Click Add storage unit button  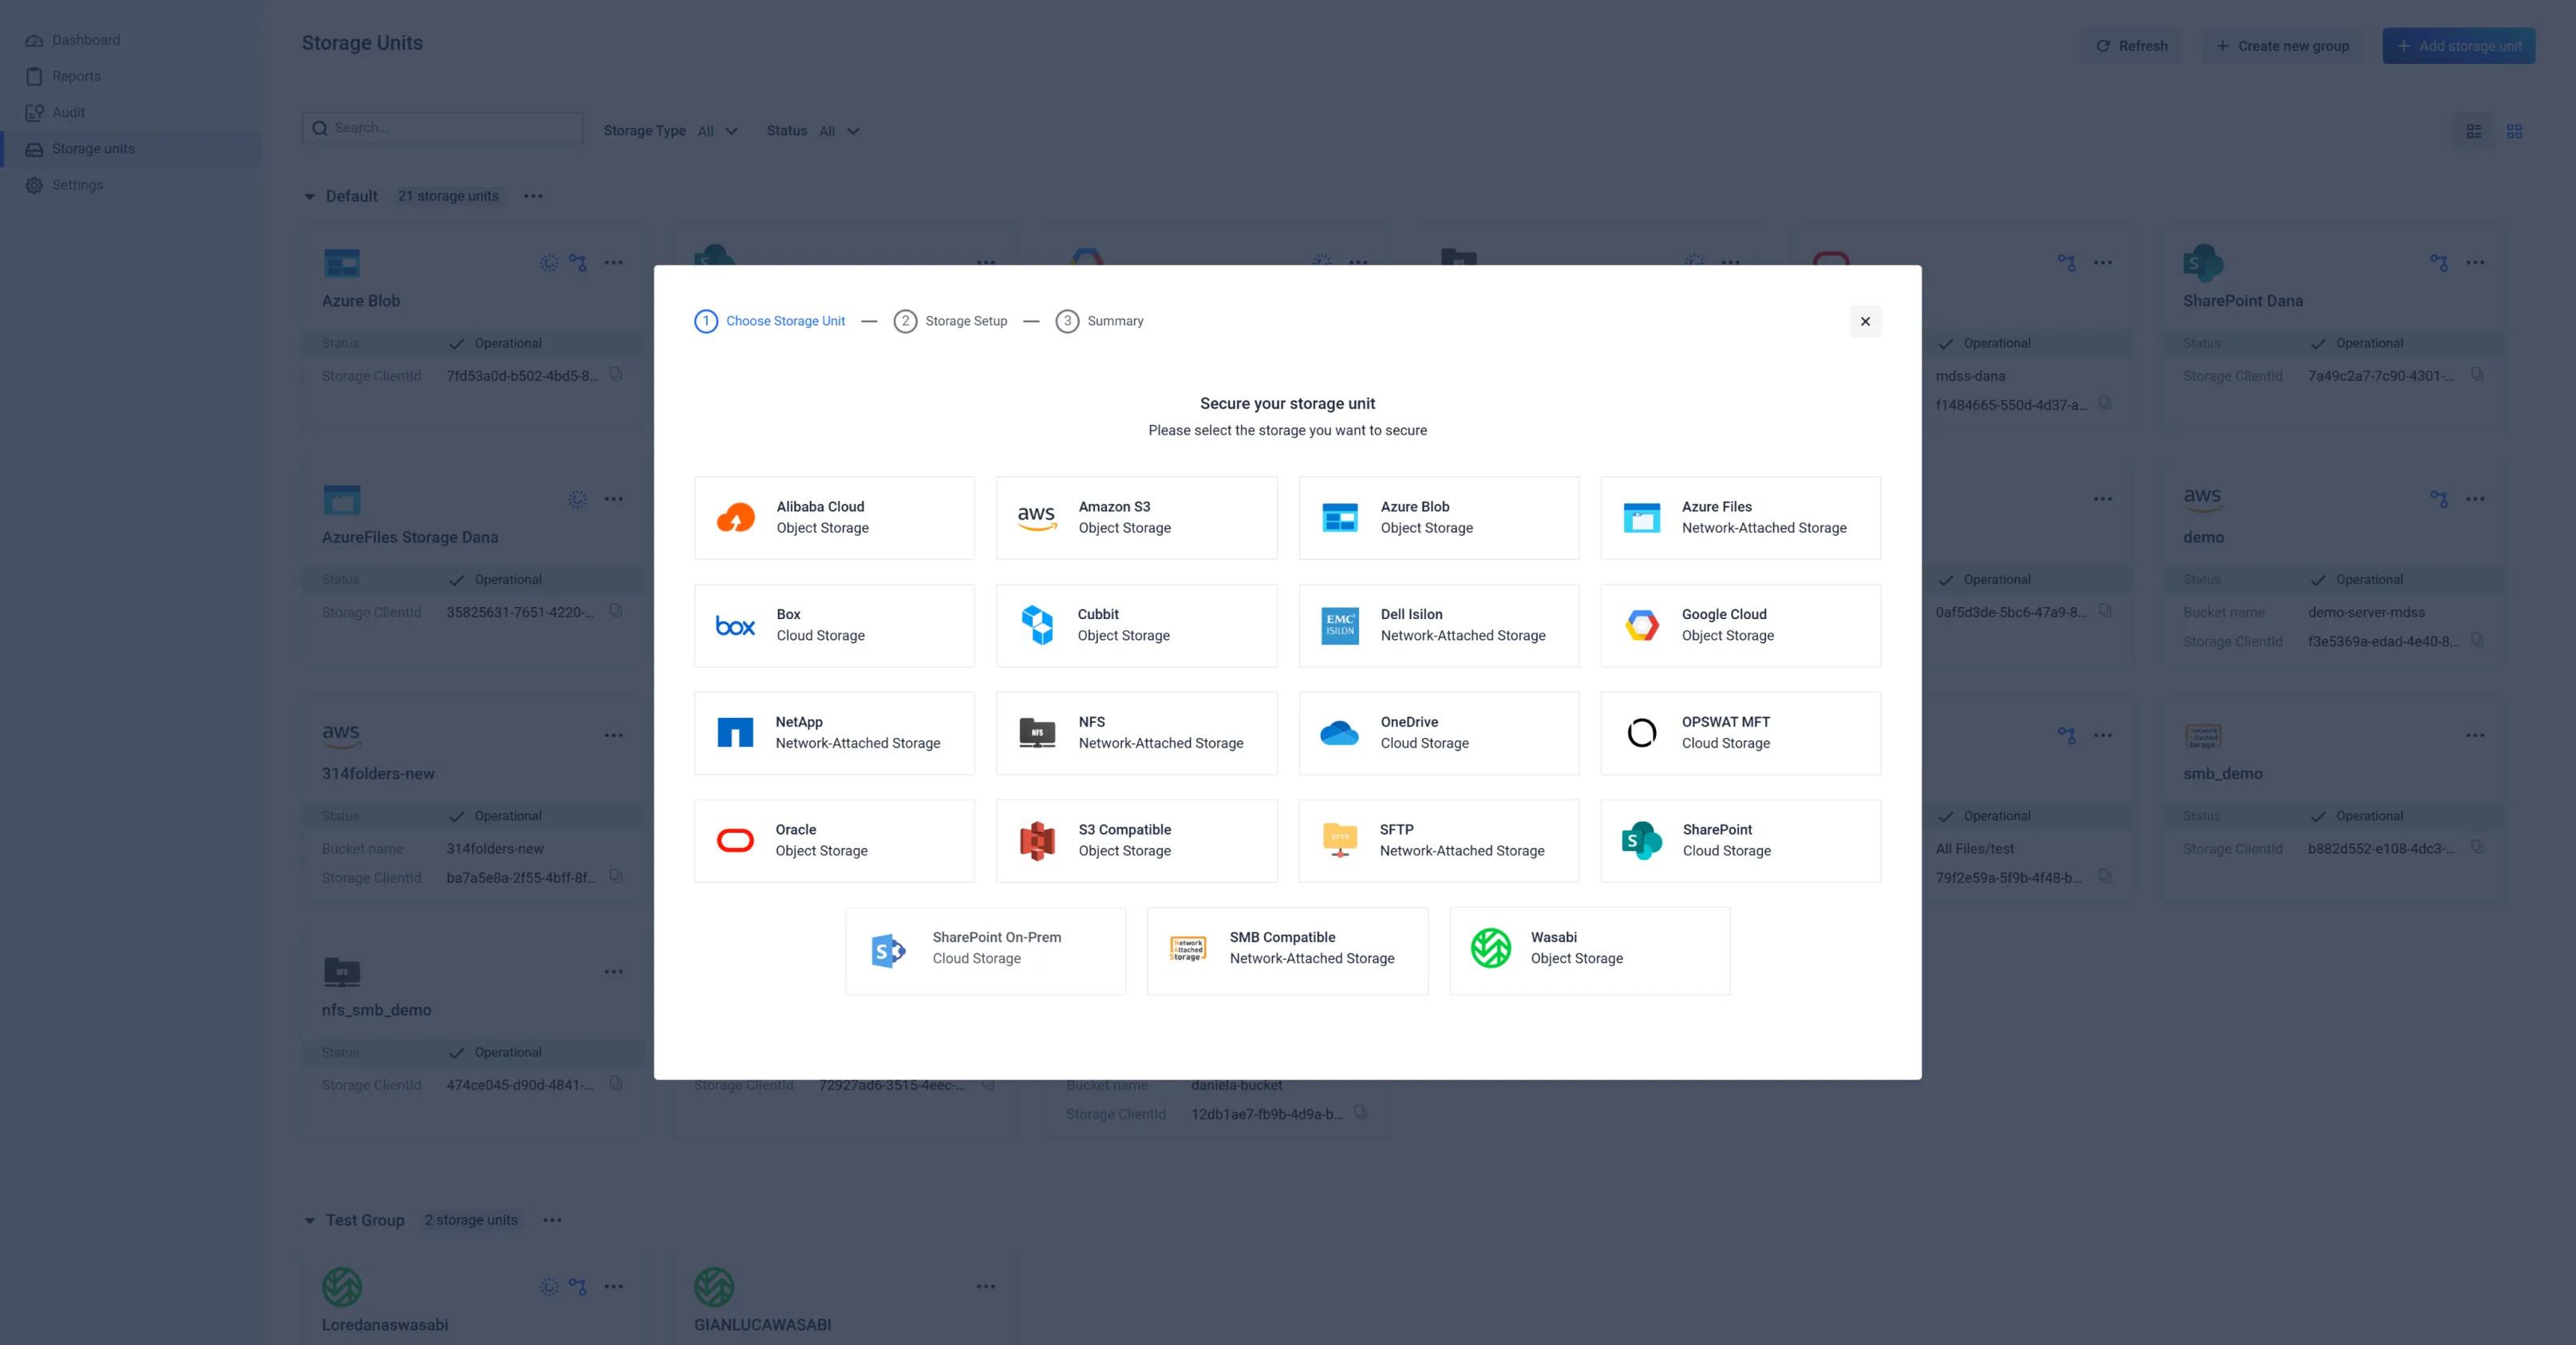coord(2458,46)
